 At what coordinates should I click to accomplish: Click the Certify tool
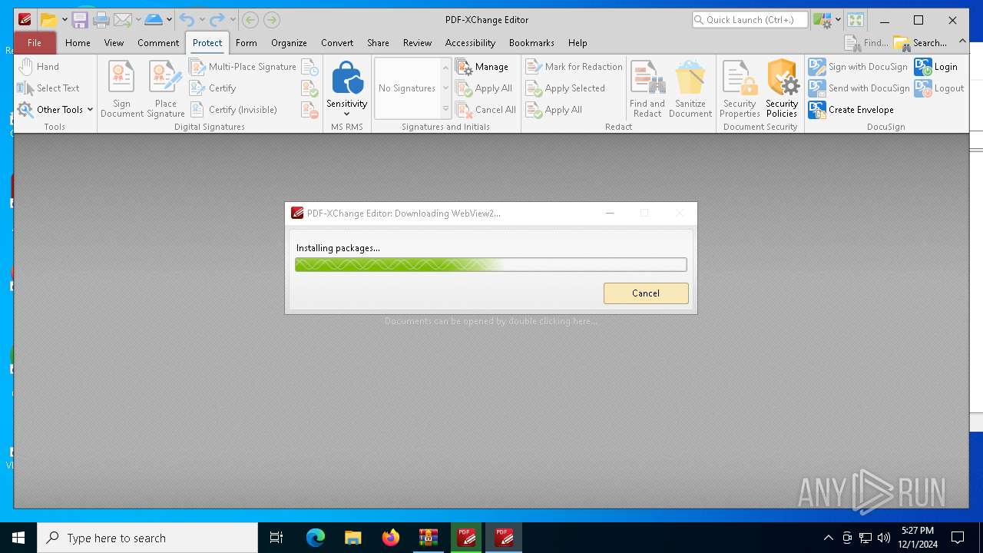213,88
